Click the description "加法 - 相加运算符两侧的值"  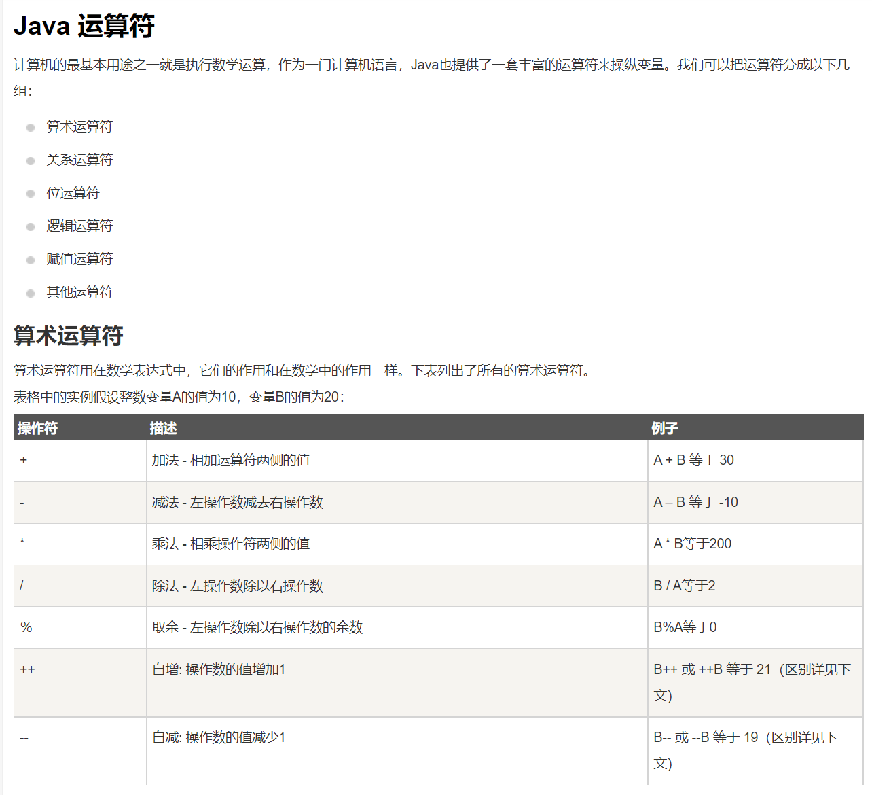click(231, 460)
